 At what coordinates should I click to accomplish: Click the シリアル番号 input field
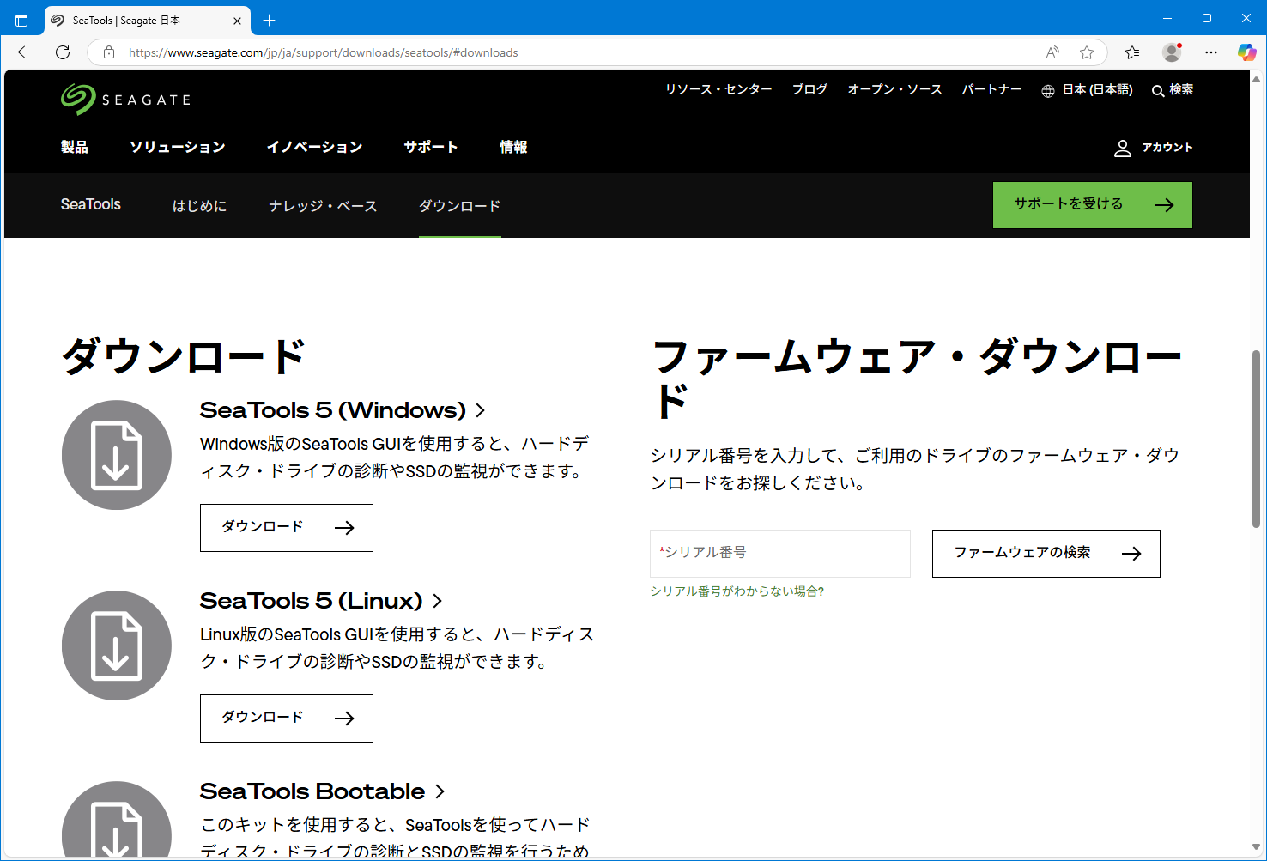click(779, 554)
